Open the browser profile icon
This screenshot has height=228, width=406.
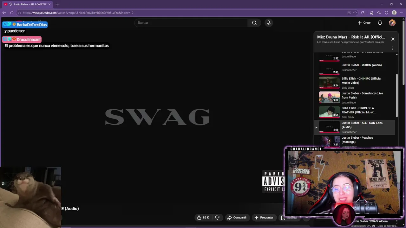(394, 13)
